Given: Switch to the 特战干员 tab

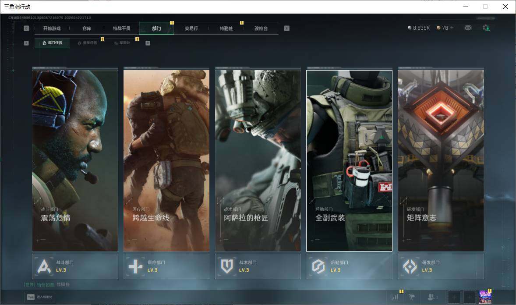Looking at the screenshot, I should (x=121, y=28).
